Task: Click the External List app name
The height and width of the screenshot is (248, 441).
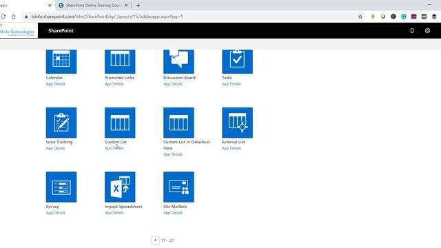Action: pos(234,142)
